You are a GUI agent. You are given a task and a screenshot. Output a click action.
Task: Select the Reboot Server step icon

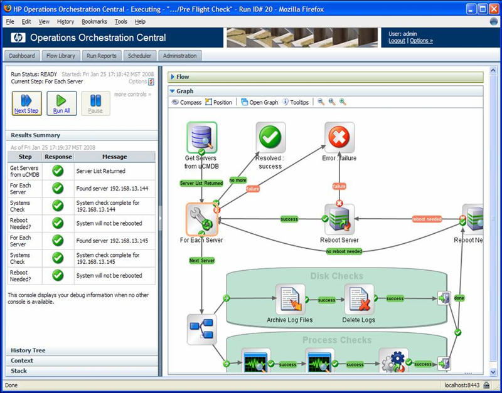[x=339, y=219]
